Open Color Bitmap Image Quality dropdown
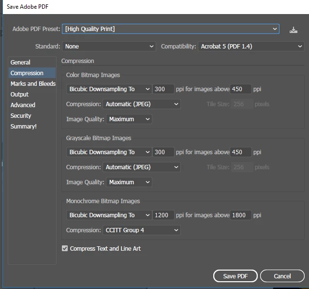309x289 pixels. 129,119
